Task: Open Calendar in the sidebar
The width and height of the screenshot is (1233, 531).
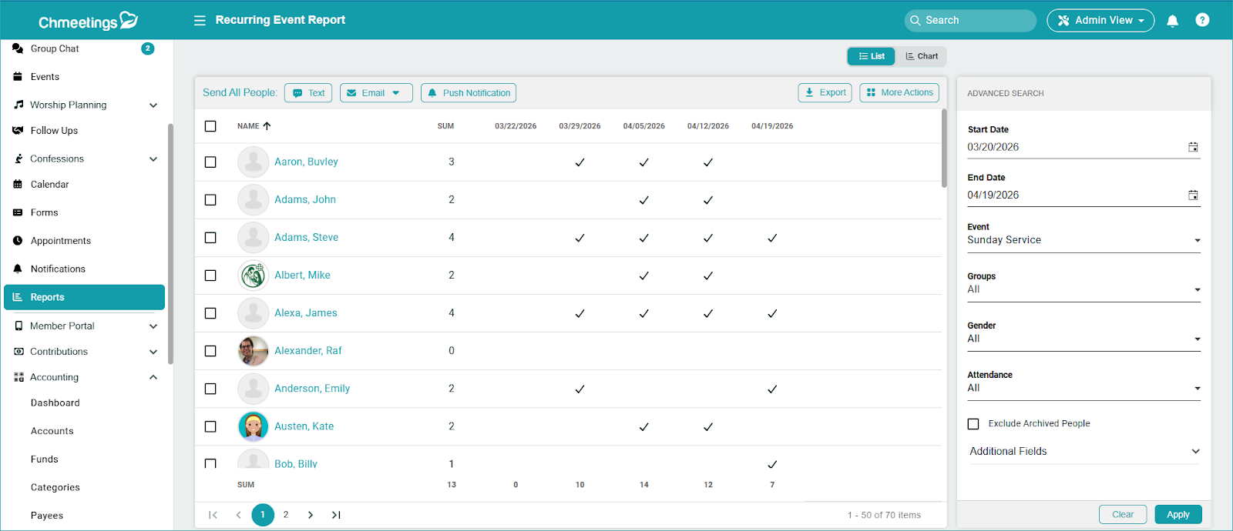Action: [x=49, y=185]
